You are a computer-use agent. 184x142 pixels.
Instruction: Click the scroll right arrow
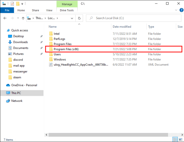click(x=182, y=135)
